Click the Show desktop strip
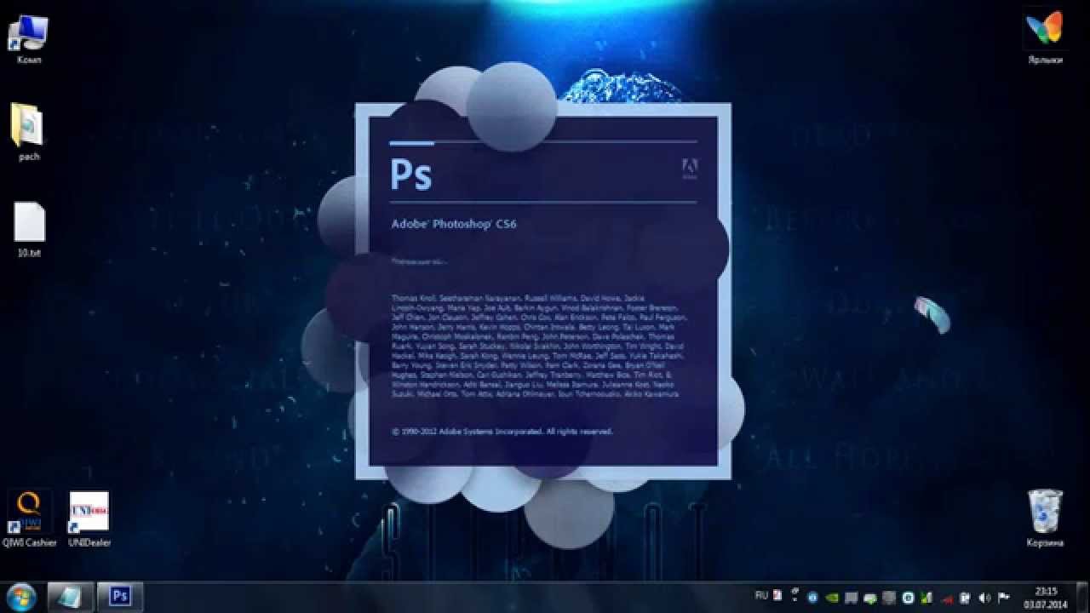 tap(1083, 597)
